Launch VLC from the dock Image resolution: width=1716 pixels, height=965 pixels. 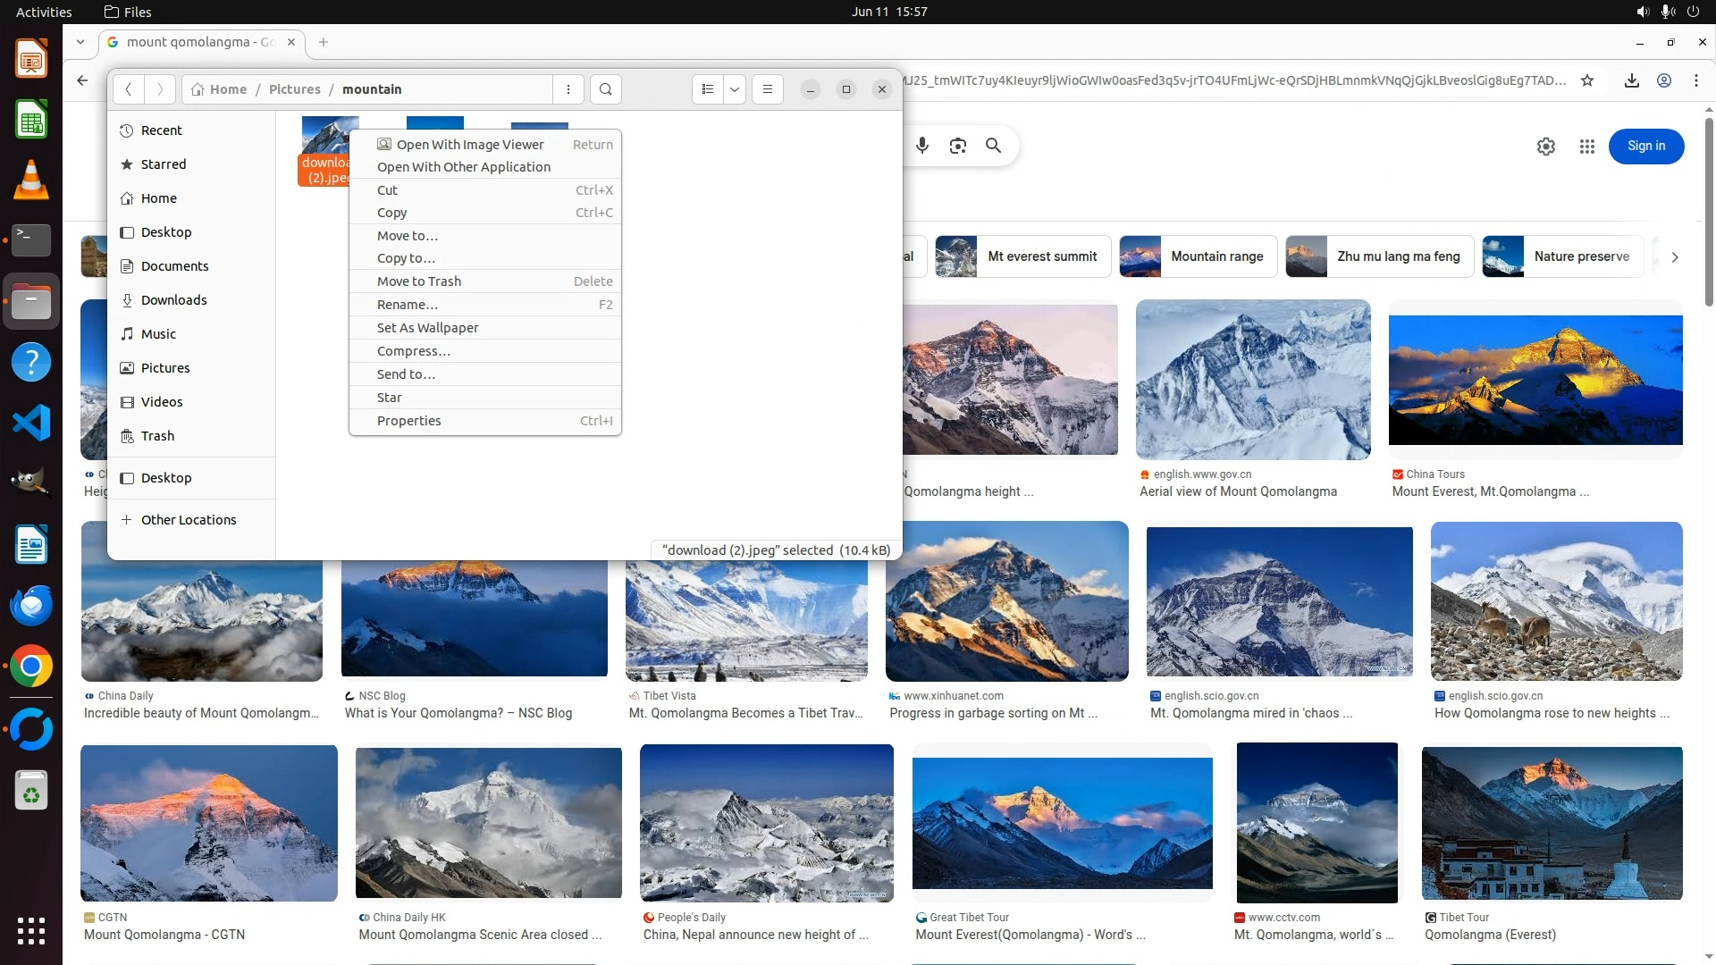[x=31, y=180]
